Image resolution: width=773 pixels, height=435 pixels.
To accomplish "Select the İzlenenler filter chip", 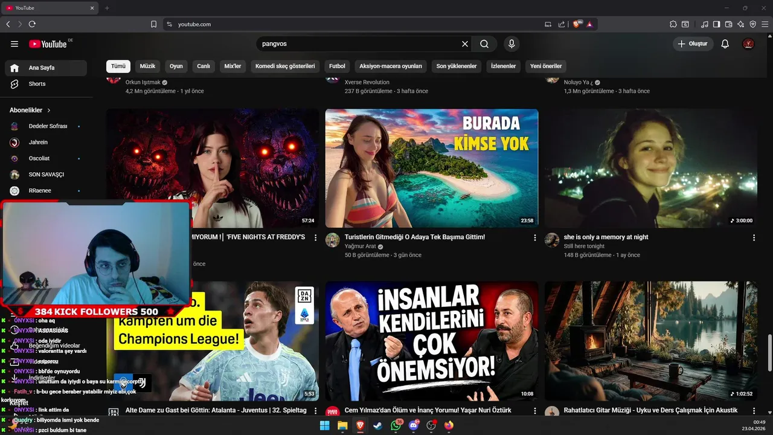I will [504, 66].
